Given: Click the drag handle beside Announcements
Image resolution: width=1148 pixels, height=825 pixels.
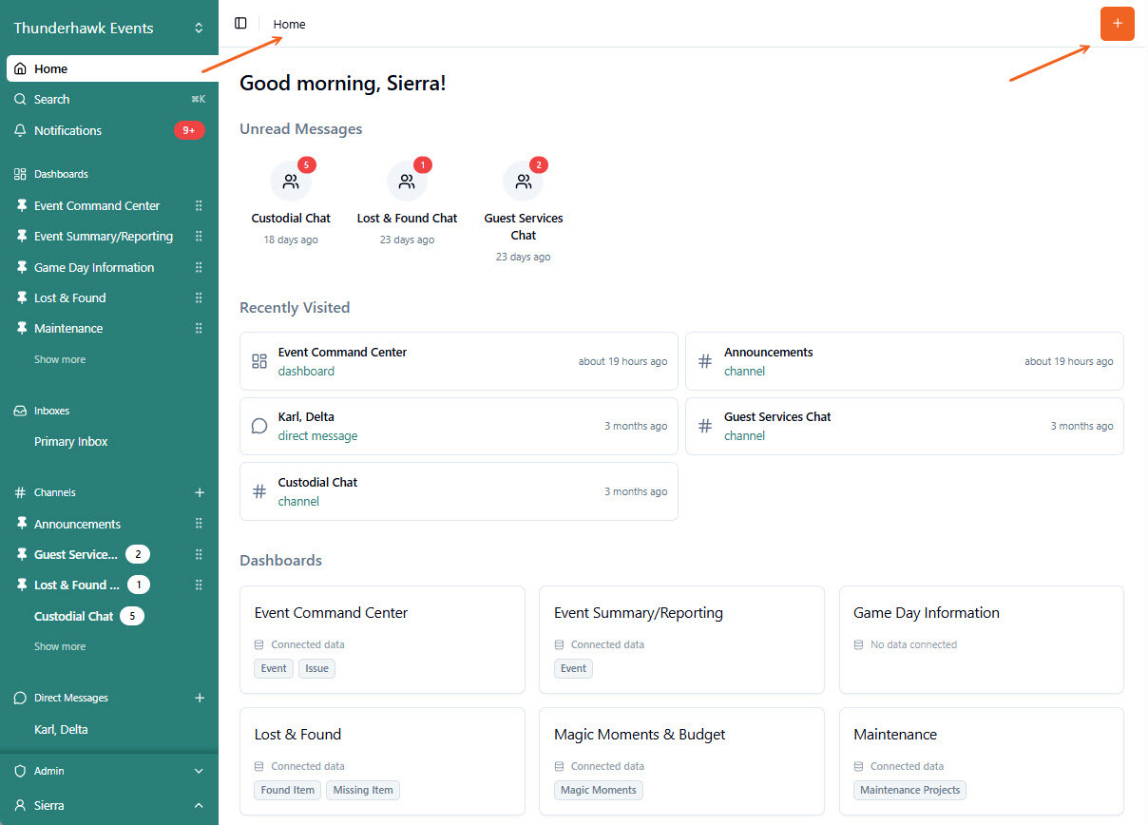Looking at the screenshot, I should [x=199, y=524].
